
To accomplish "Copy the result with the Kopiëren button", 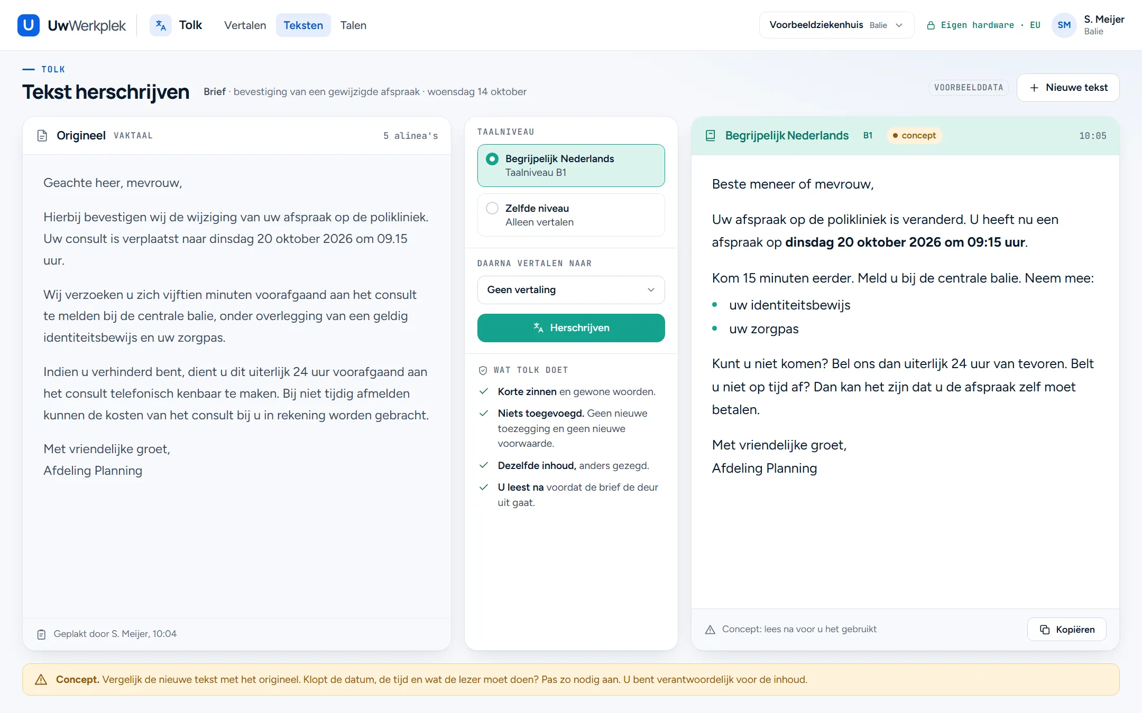I will coord(1067,630).
